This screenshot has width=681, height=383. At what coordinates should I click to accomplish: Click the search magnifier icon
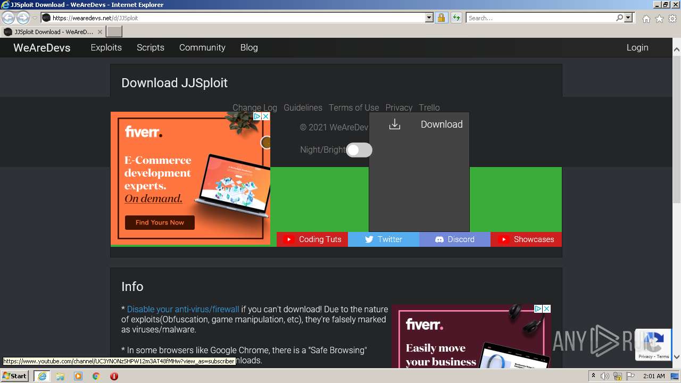pyautogui.click(x=619, y=18)
